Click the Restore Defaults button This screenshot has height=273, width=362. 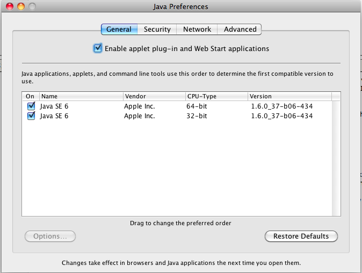click(x=301, y=236)
